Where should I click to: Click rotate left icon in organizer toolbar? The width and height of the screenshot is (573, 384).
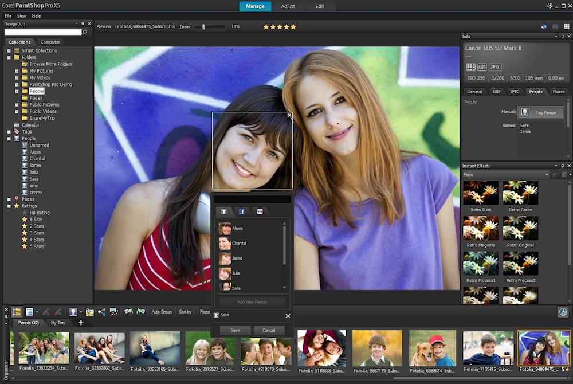(128, 312)
